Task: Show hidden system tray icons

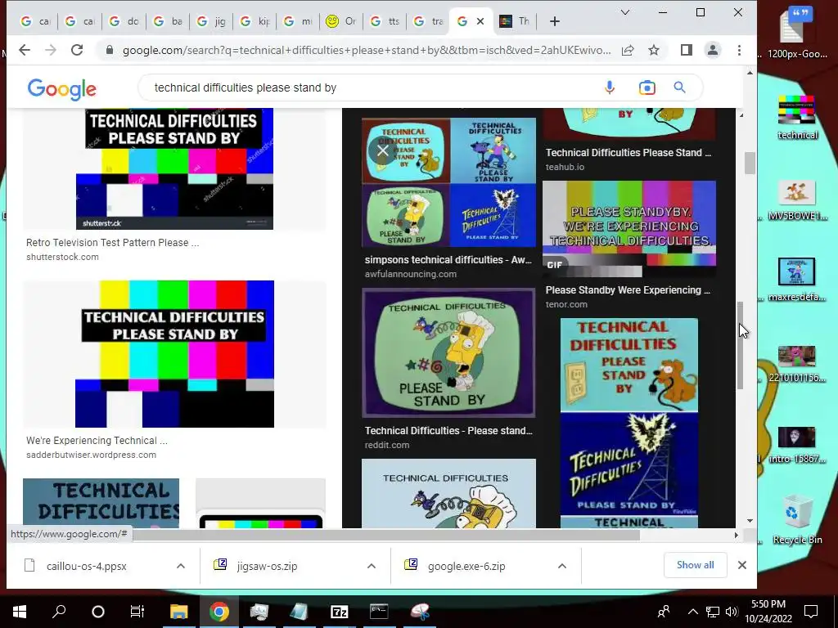Action: [692, 612]
